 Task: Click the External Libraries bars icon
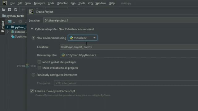[12, 32]
